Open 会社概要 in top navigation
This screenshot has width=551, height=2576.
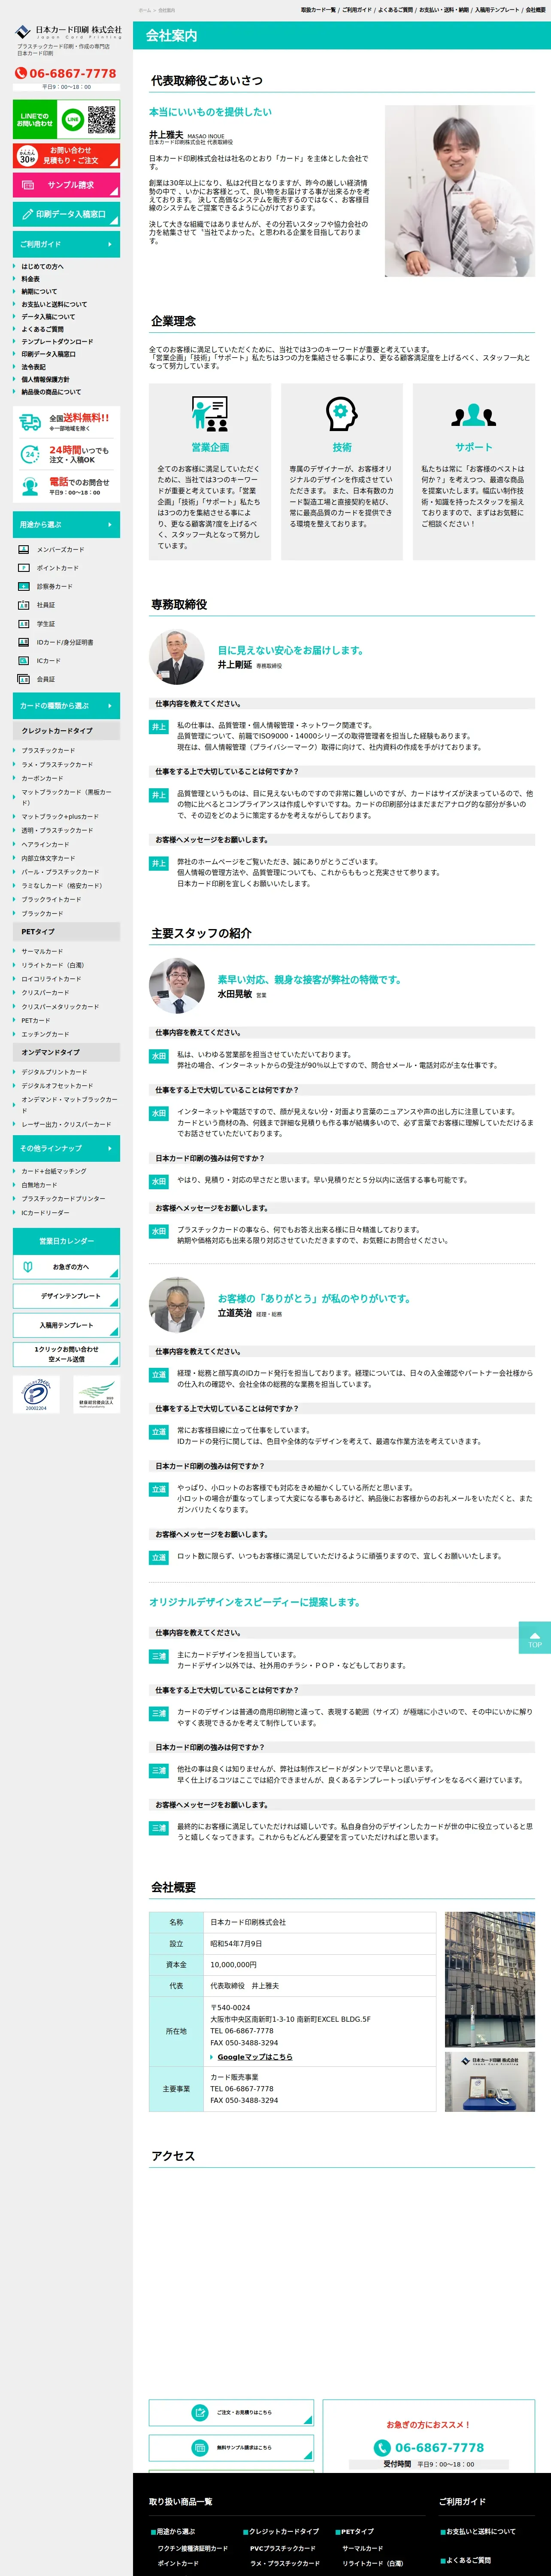point(536,10)
